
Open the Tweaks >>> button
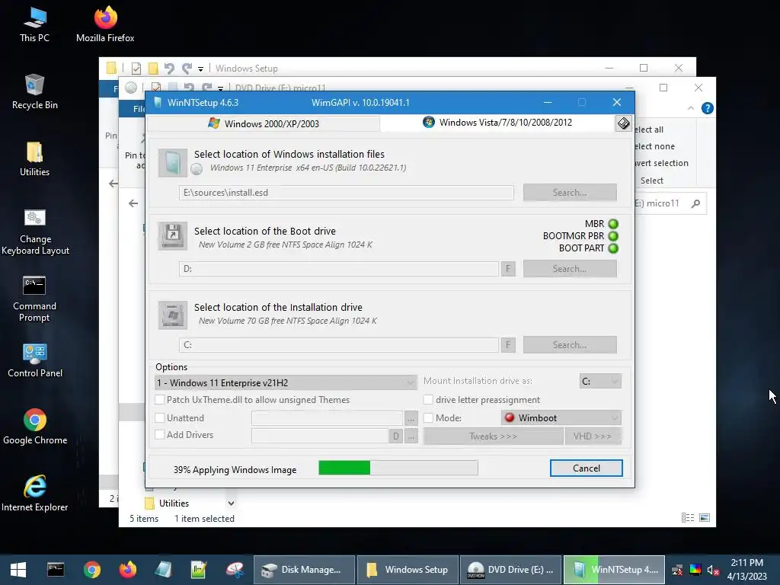[493, 436]
